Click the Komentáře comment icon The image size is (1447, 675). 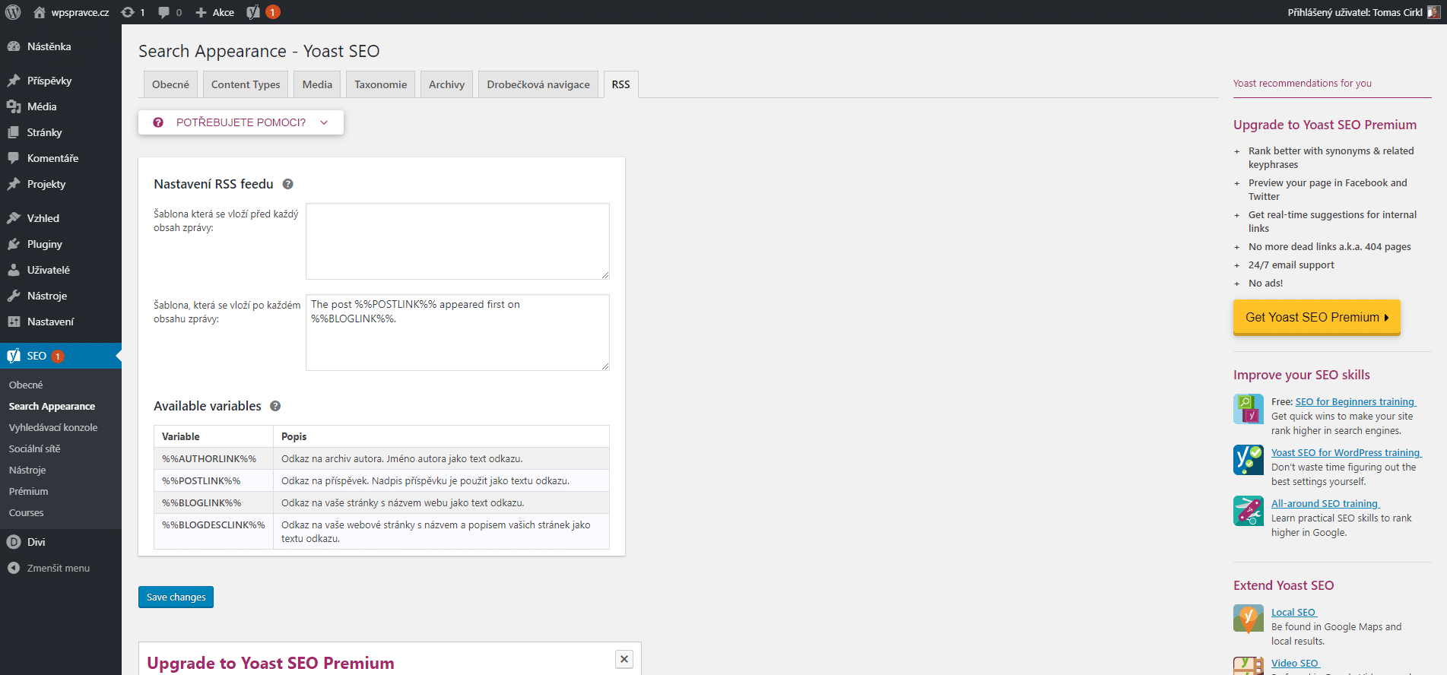[x=14, y=158]
